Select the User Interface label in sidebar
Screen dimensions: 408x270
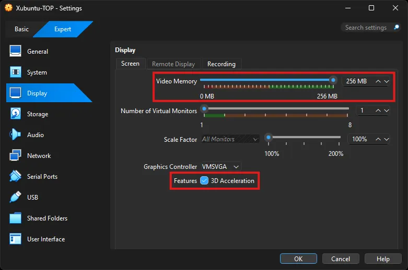tap(46, 239)
